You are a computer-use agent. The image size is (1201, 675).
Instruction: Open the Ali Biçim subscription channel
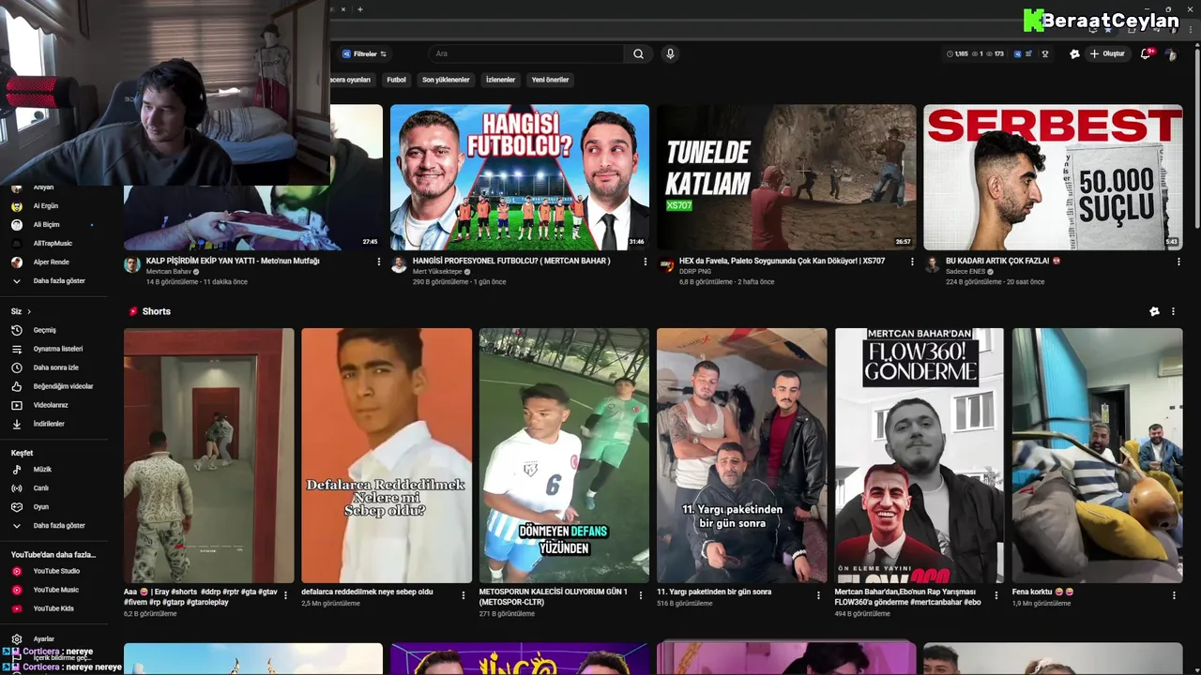(x=46, y=225)
